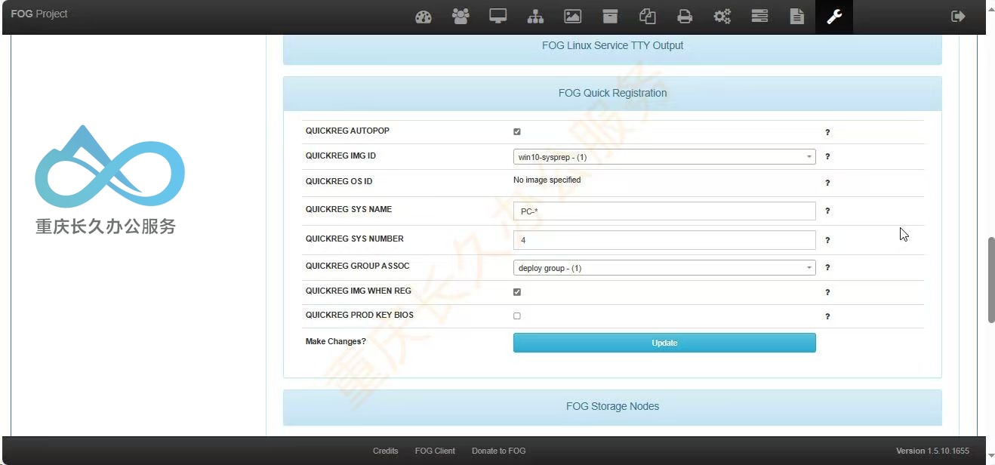Click the logout arrow icon
995x465 pixels.
(x=958, y=17)
